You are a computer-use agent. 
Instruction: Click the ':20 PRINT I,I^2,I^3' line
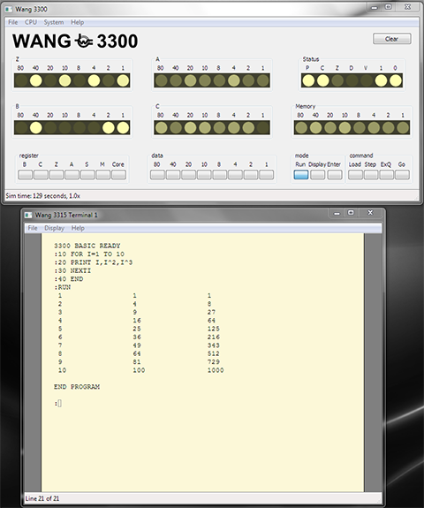[x=94, y=262]
